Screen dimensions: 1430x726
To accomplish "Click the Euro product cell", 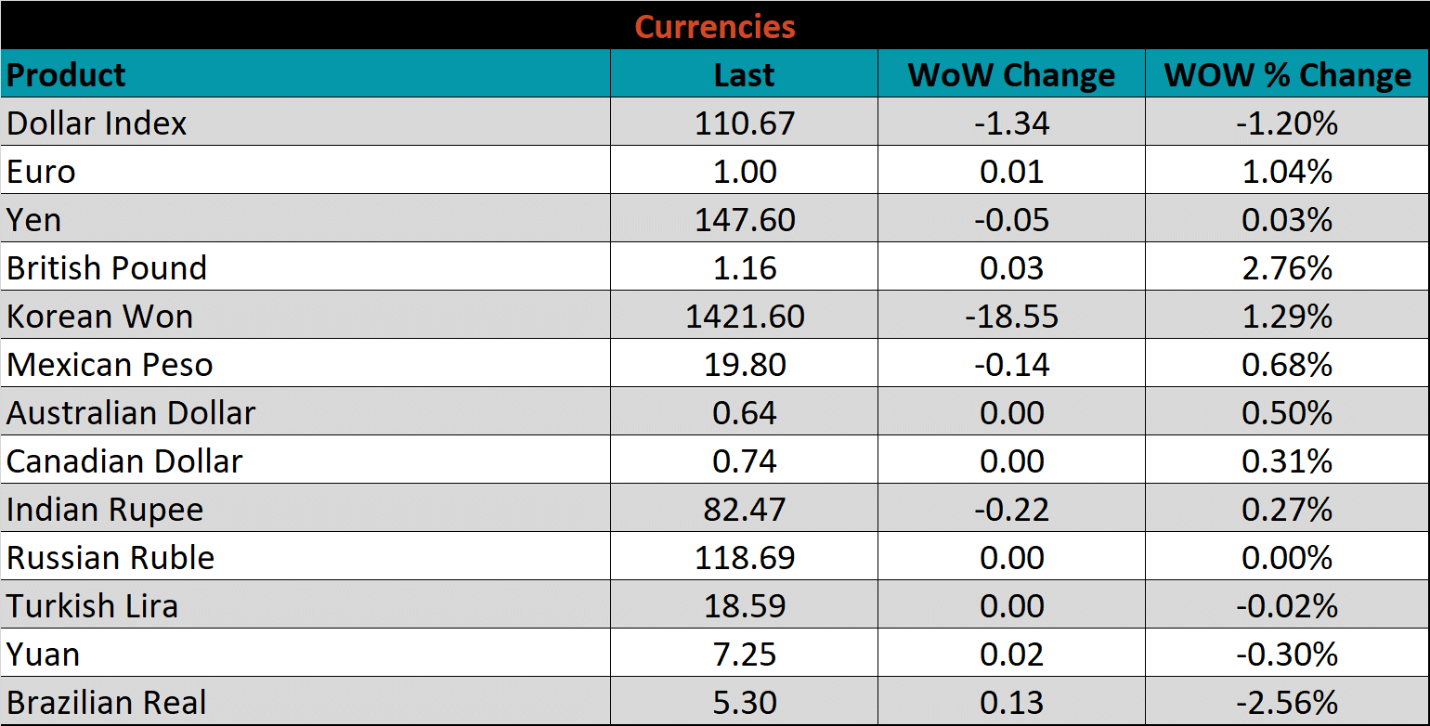I will [x=42, y=171].
